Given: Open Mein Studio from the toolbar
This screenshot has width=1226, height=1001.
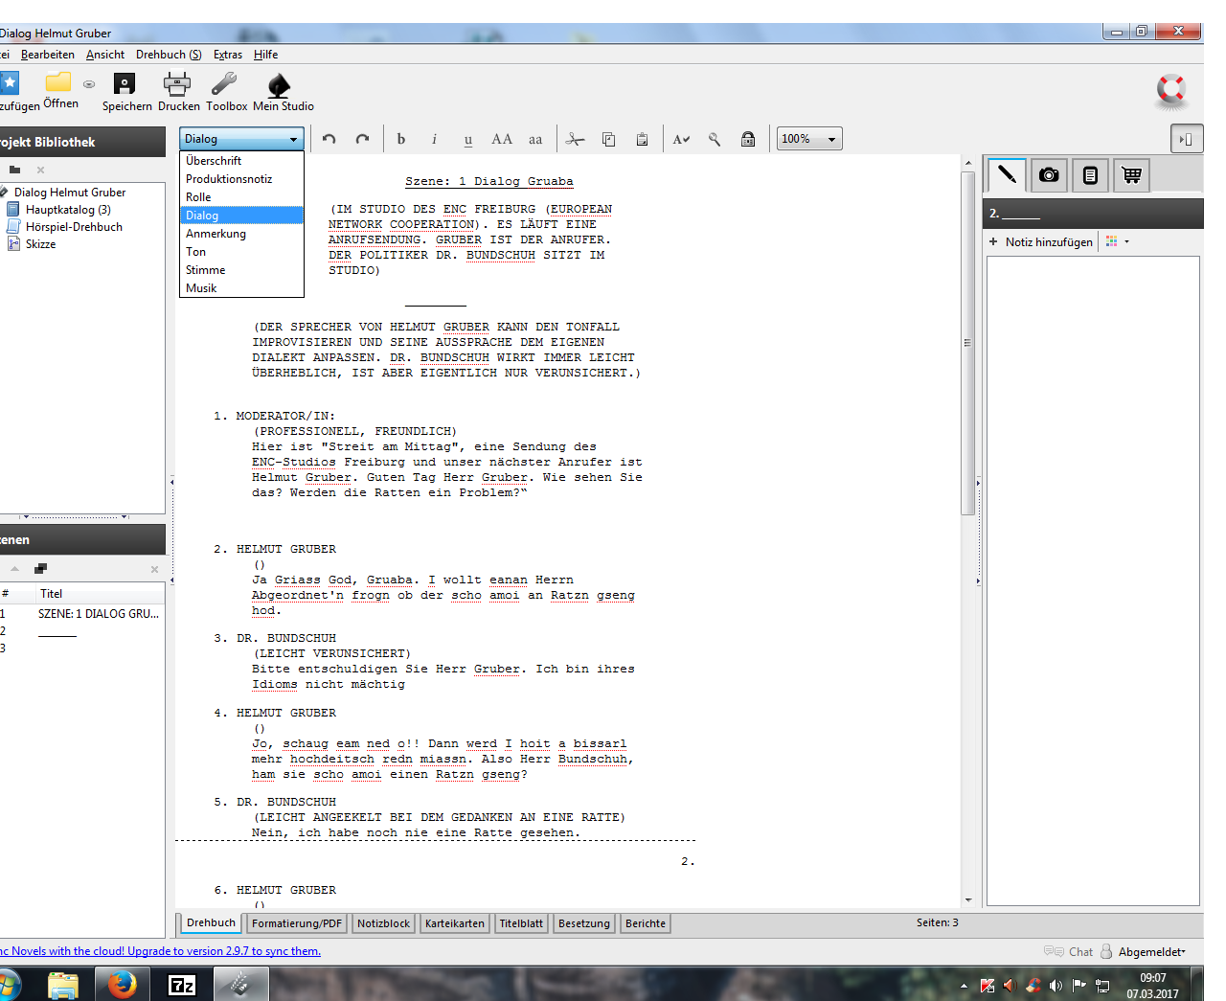Looking at the screenshot, I should (280, 86).
